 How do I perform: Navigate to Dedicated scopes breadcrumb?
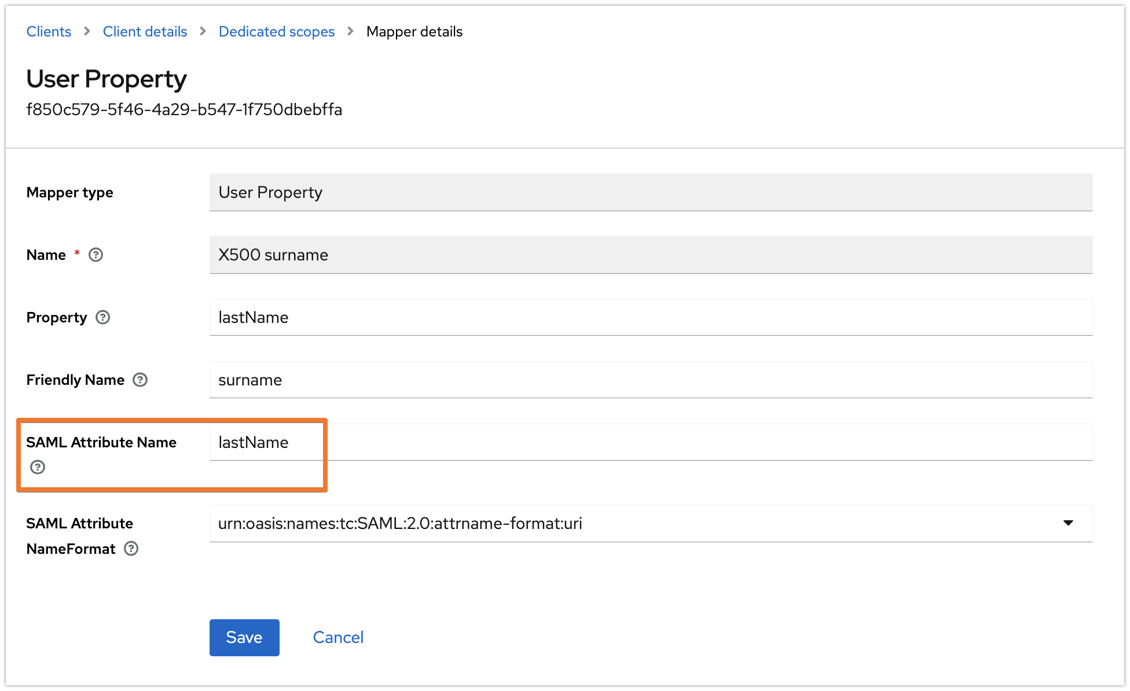[277, 31]
